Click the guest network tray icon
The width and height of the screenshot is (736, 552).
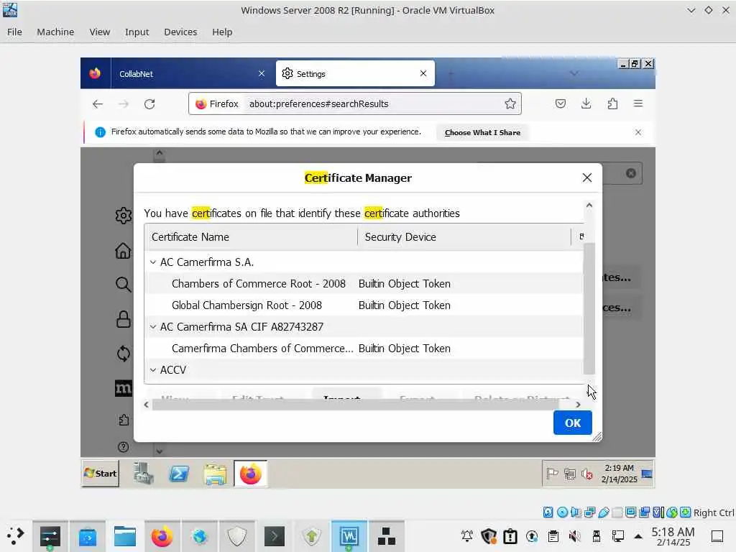click(x=570, y=474)
